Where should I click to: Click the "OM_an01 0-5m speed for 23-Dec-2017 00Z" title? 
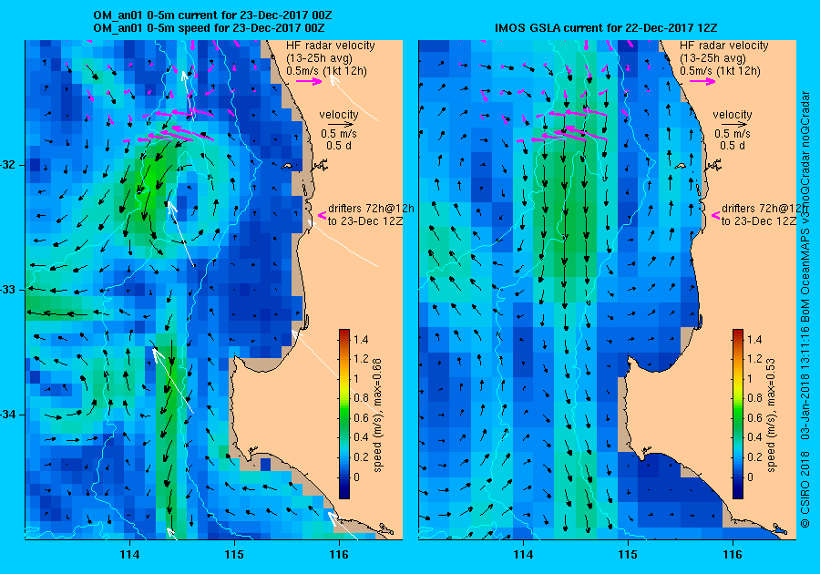coord(209,27)
